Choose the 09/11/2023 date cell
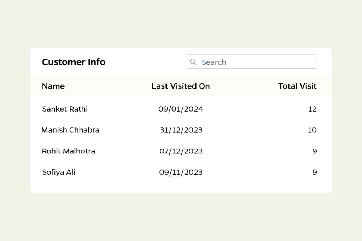Viewport: 362px width, 241px height. point(181,173)
